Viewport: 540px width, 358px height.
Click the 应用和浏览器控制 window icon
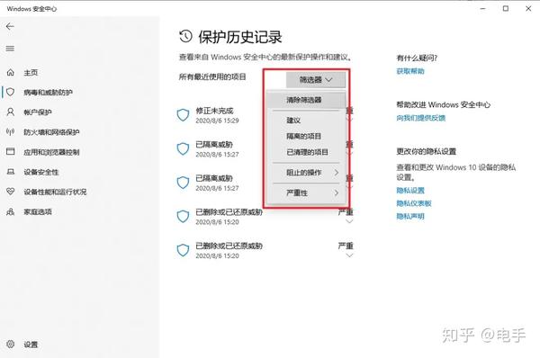(11, 151)
